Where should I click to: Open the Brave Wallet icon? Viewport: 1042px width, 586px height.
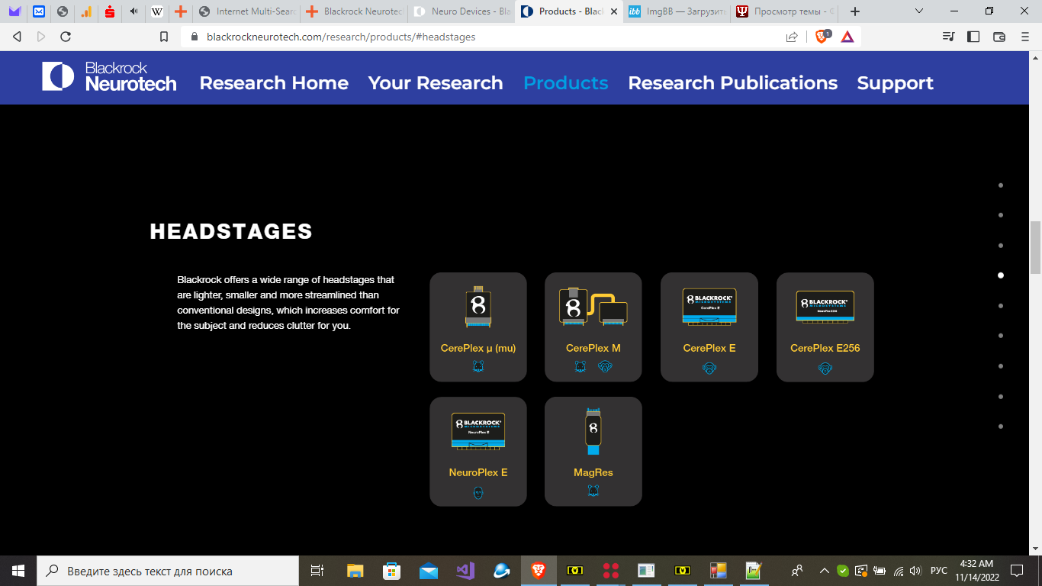pos(999,37)
